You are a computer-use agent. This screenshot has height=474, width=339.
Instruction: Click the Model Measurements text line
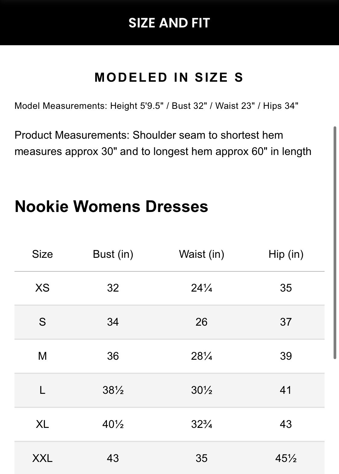(x=156, y=106)
